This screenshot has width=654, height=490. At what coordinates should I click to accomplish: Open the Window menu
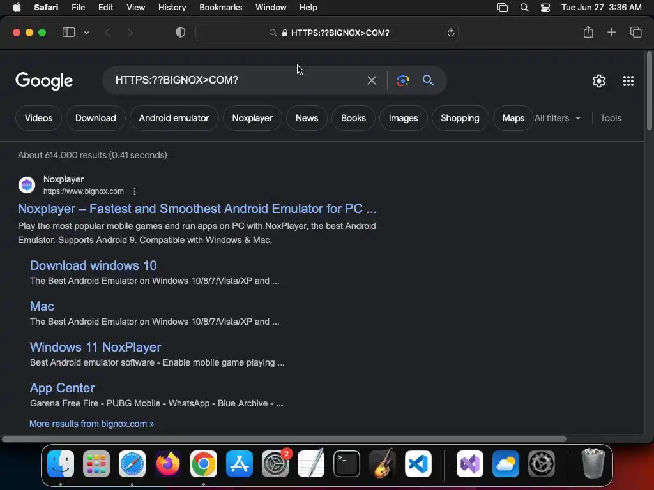pyautogui.click(x=271, y=7)
